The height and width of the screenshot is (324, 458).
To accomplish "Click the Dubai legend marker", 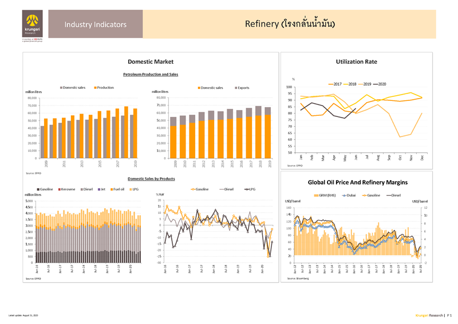I will (x=345, y=196).
